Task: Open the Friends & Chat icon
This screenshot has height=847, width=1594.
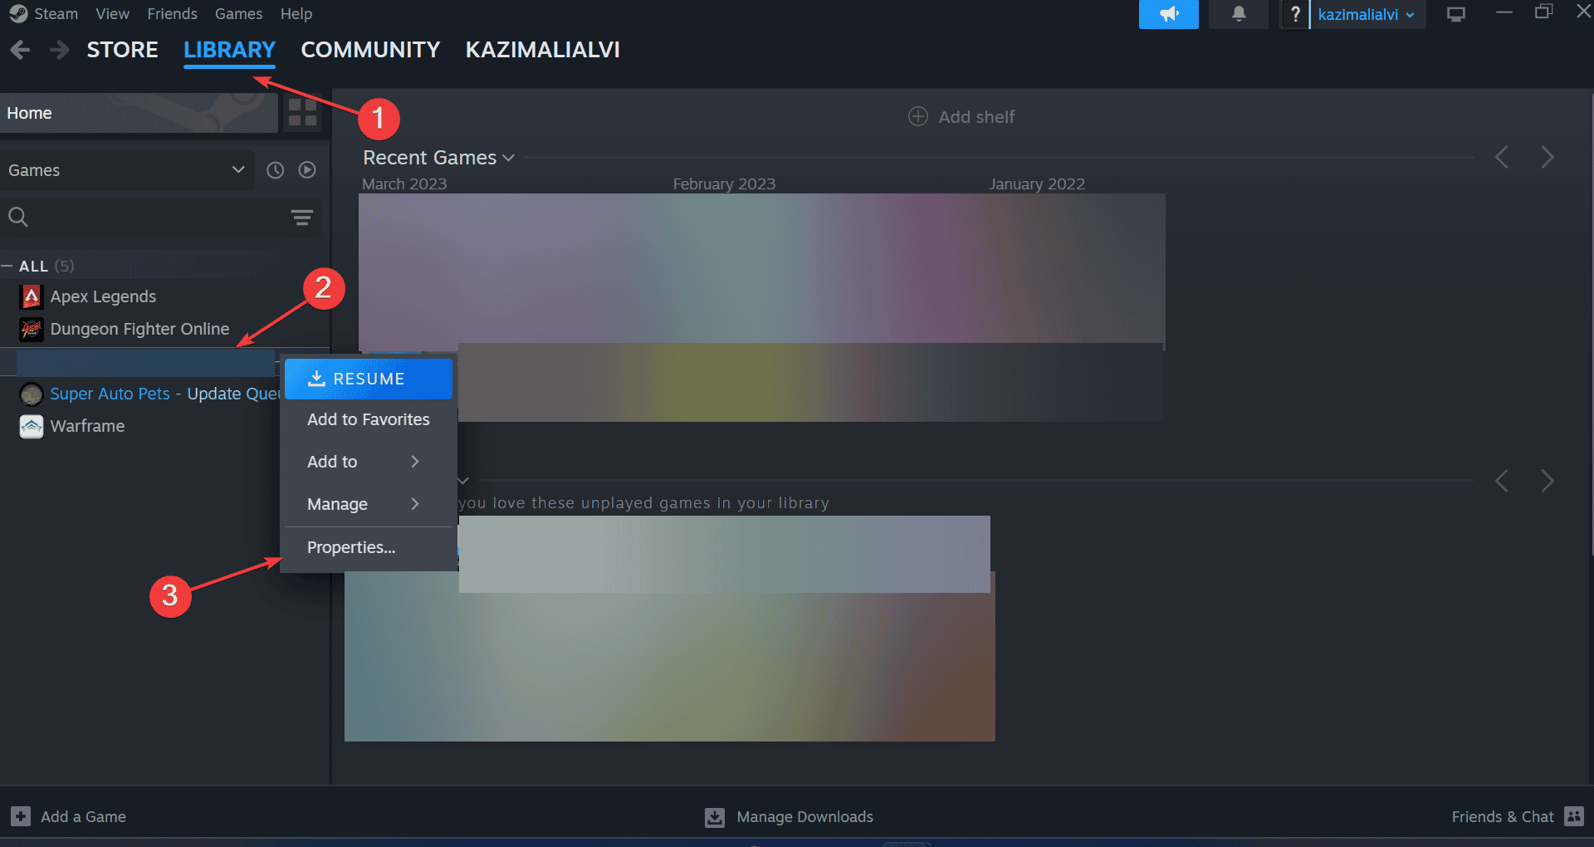Action: [x=1574, y=816]
